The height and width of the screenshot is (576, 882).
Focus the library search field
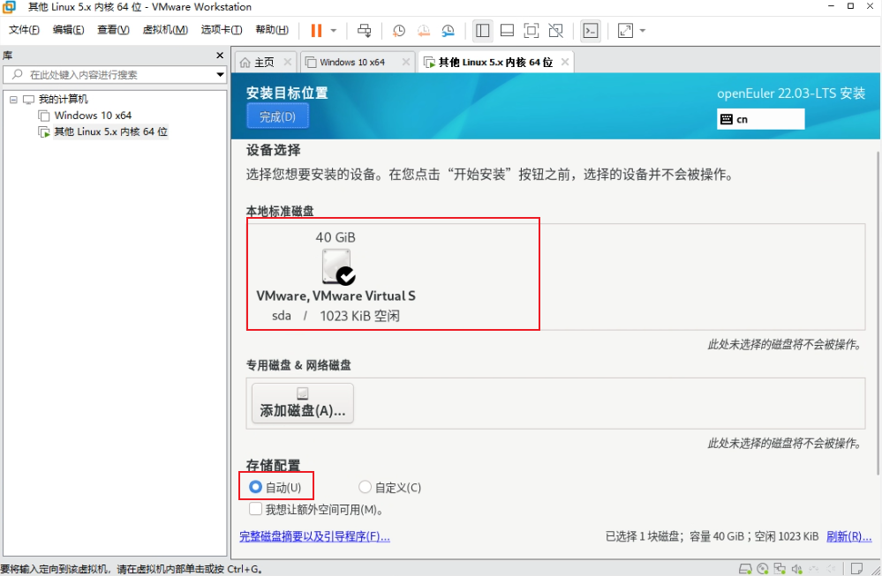[115, 75]
